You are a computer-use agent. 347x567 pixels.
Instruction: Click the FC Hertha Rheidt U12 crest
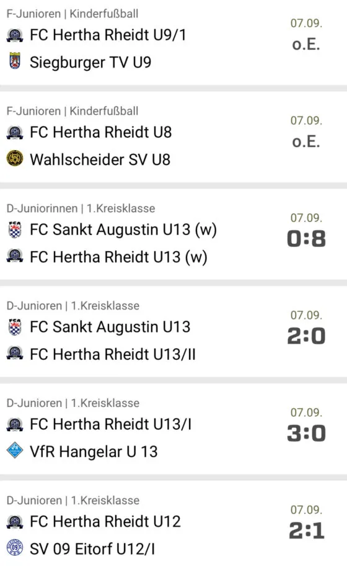click(x=15, y=522)
